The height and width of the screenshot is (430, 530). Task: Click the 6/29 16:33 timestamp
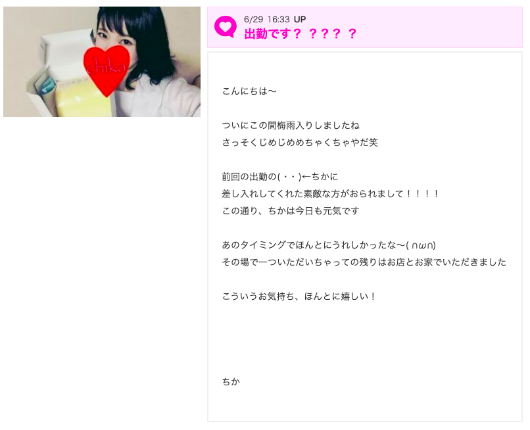[267, 19]
